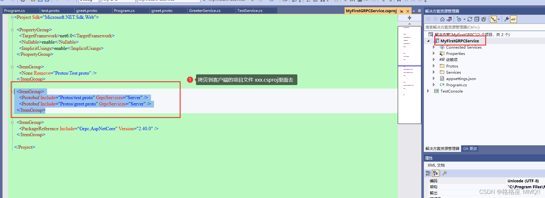Image resolution: width=545 pixels, height=198 pixels.
Task: Click the Properties wrench folder icon
Action: (x=442, y=54)
